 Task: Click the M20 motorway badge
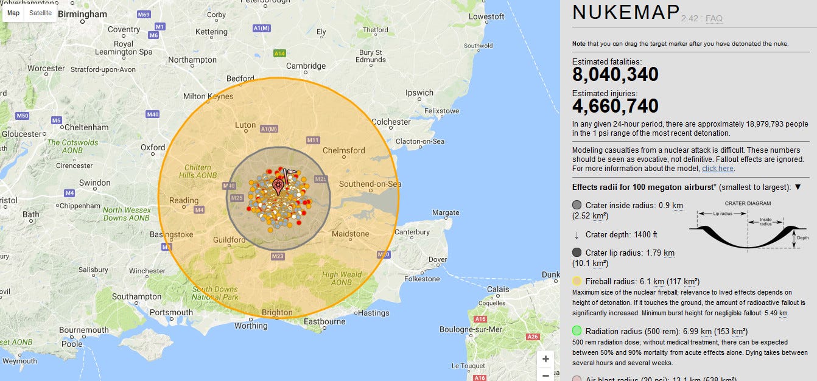(x=384, y=254)
